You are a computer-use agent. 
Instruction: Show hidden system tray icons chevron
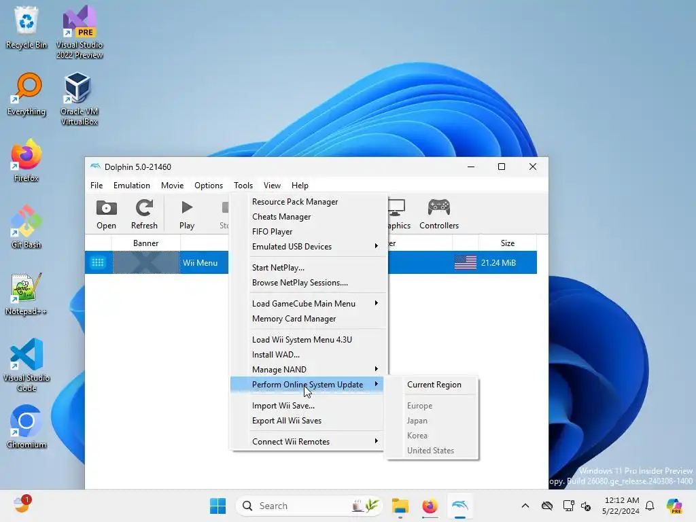pos(525,506)
